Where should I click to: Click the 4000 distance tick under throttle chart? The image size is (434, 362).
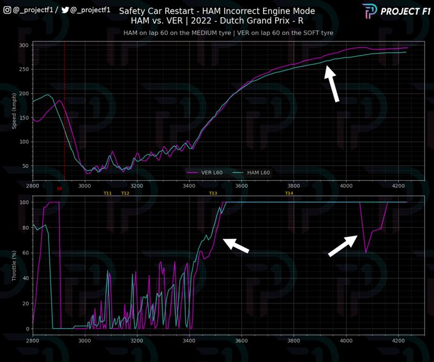tap(346, 340)
